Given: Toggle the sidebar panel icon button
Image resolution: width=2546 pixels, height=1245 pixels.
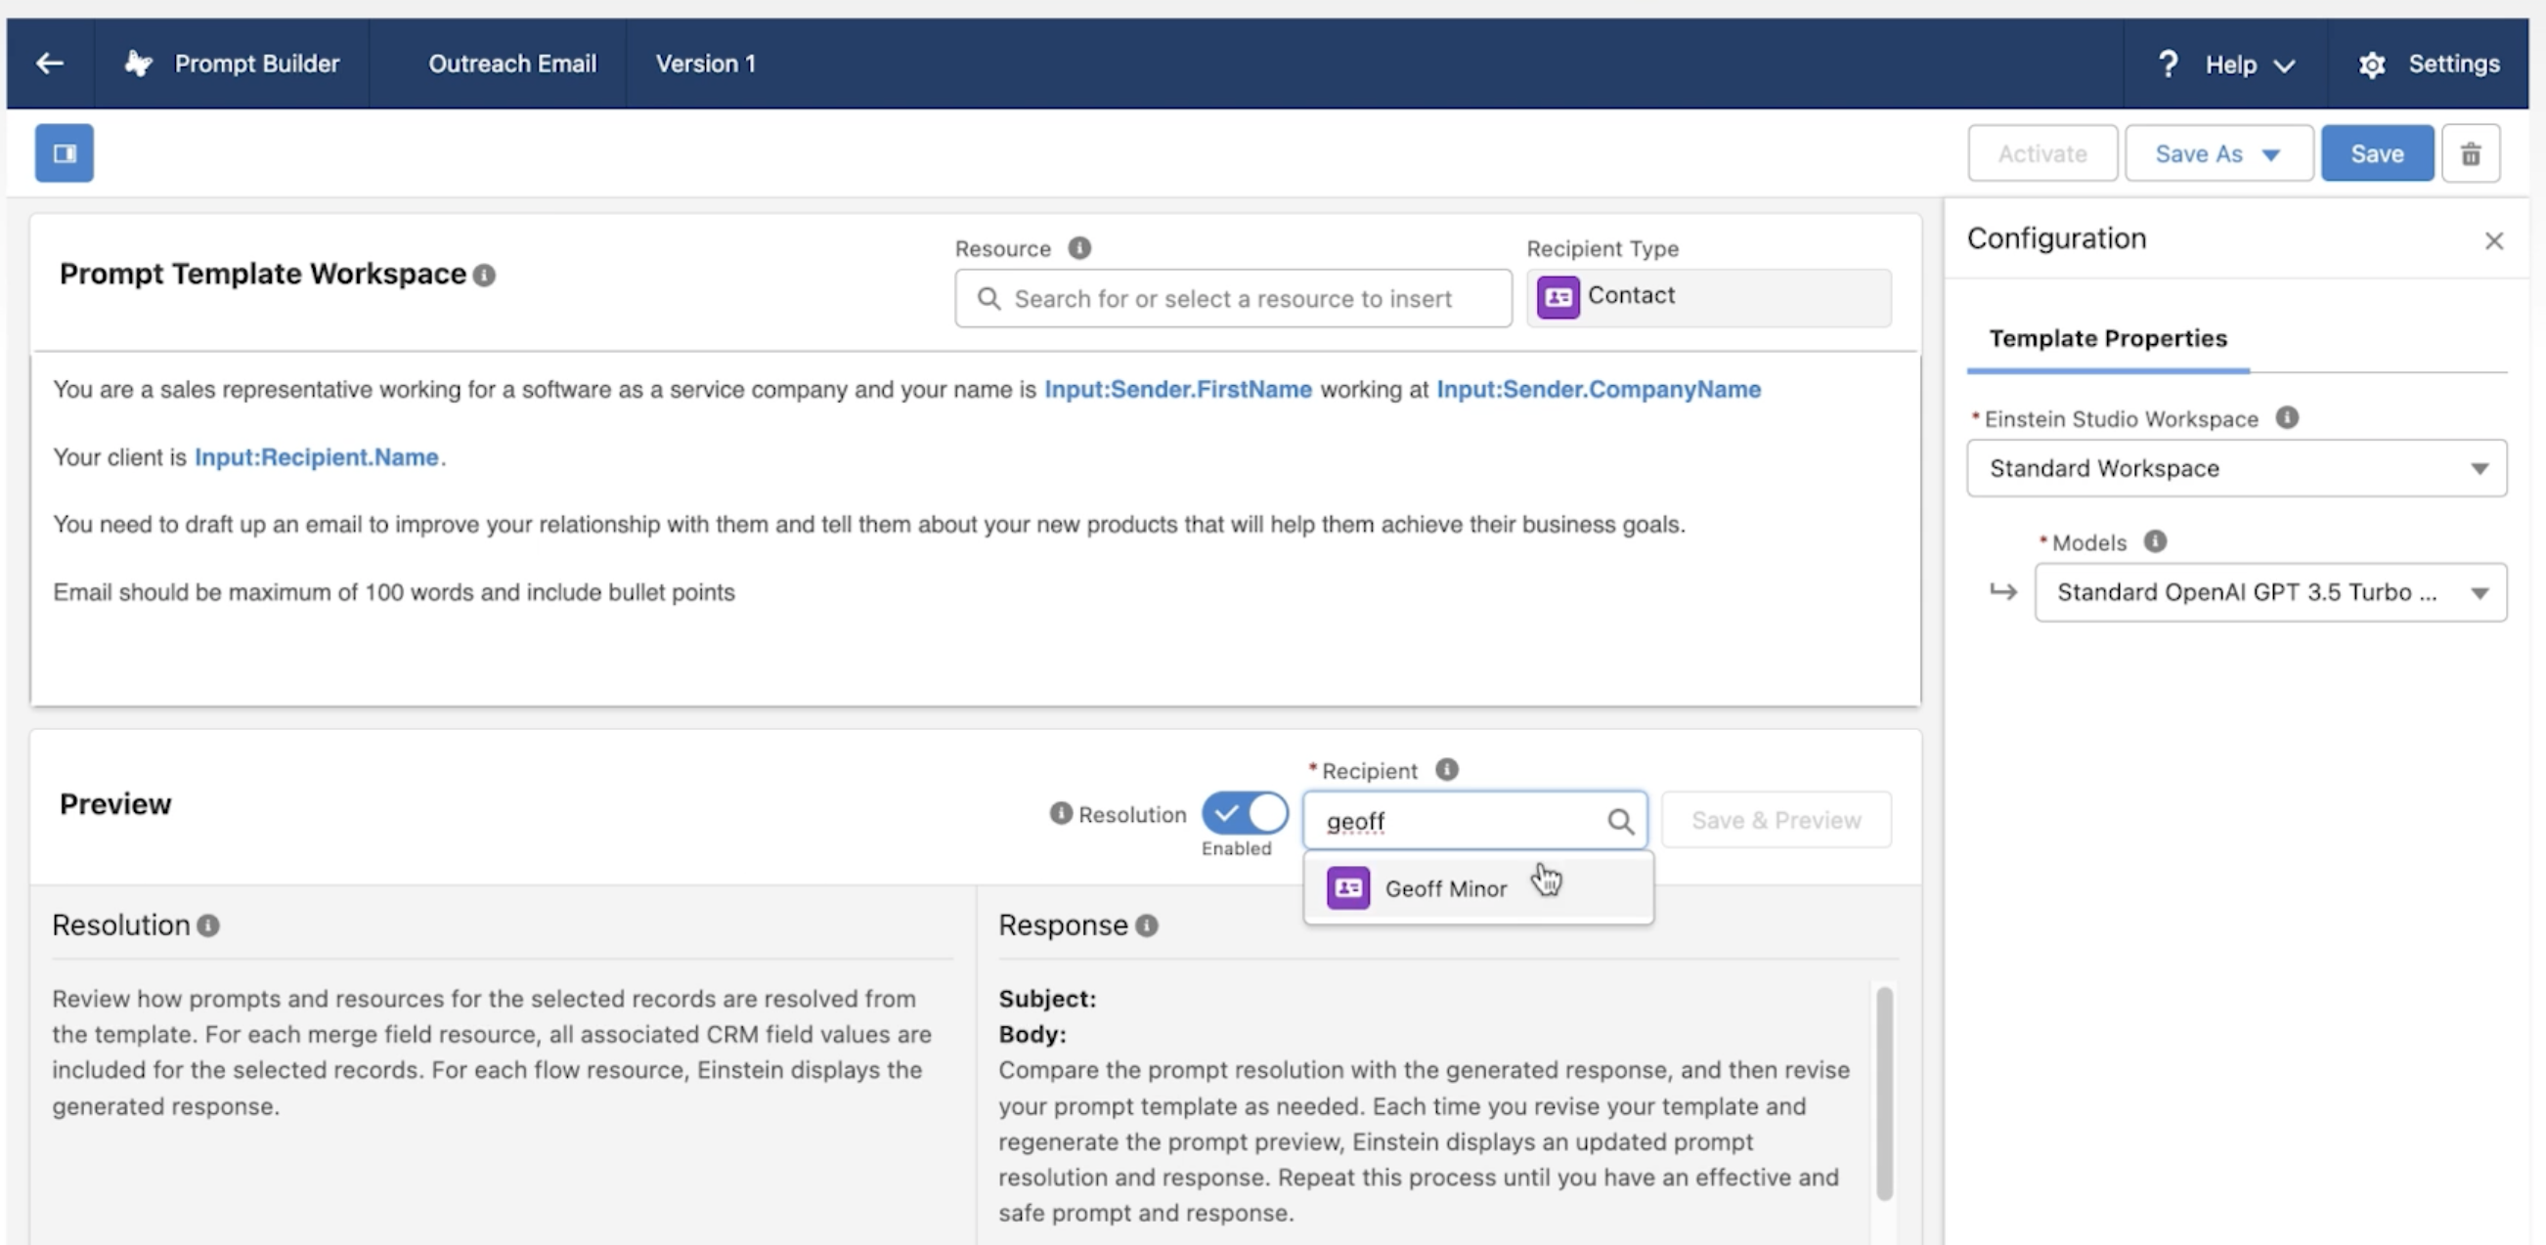Looking at the screenshot, I should (x=65, y=153).
